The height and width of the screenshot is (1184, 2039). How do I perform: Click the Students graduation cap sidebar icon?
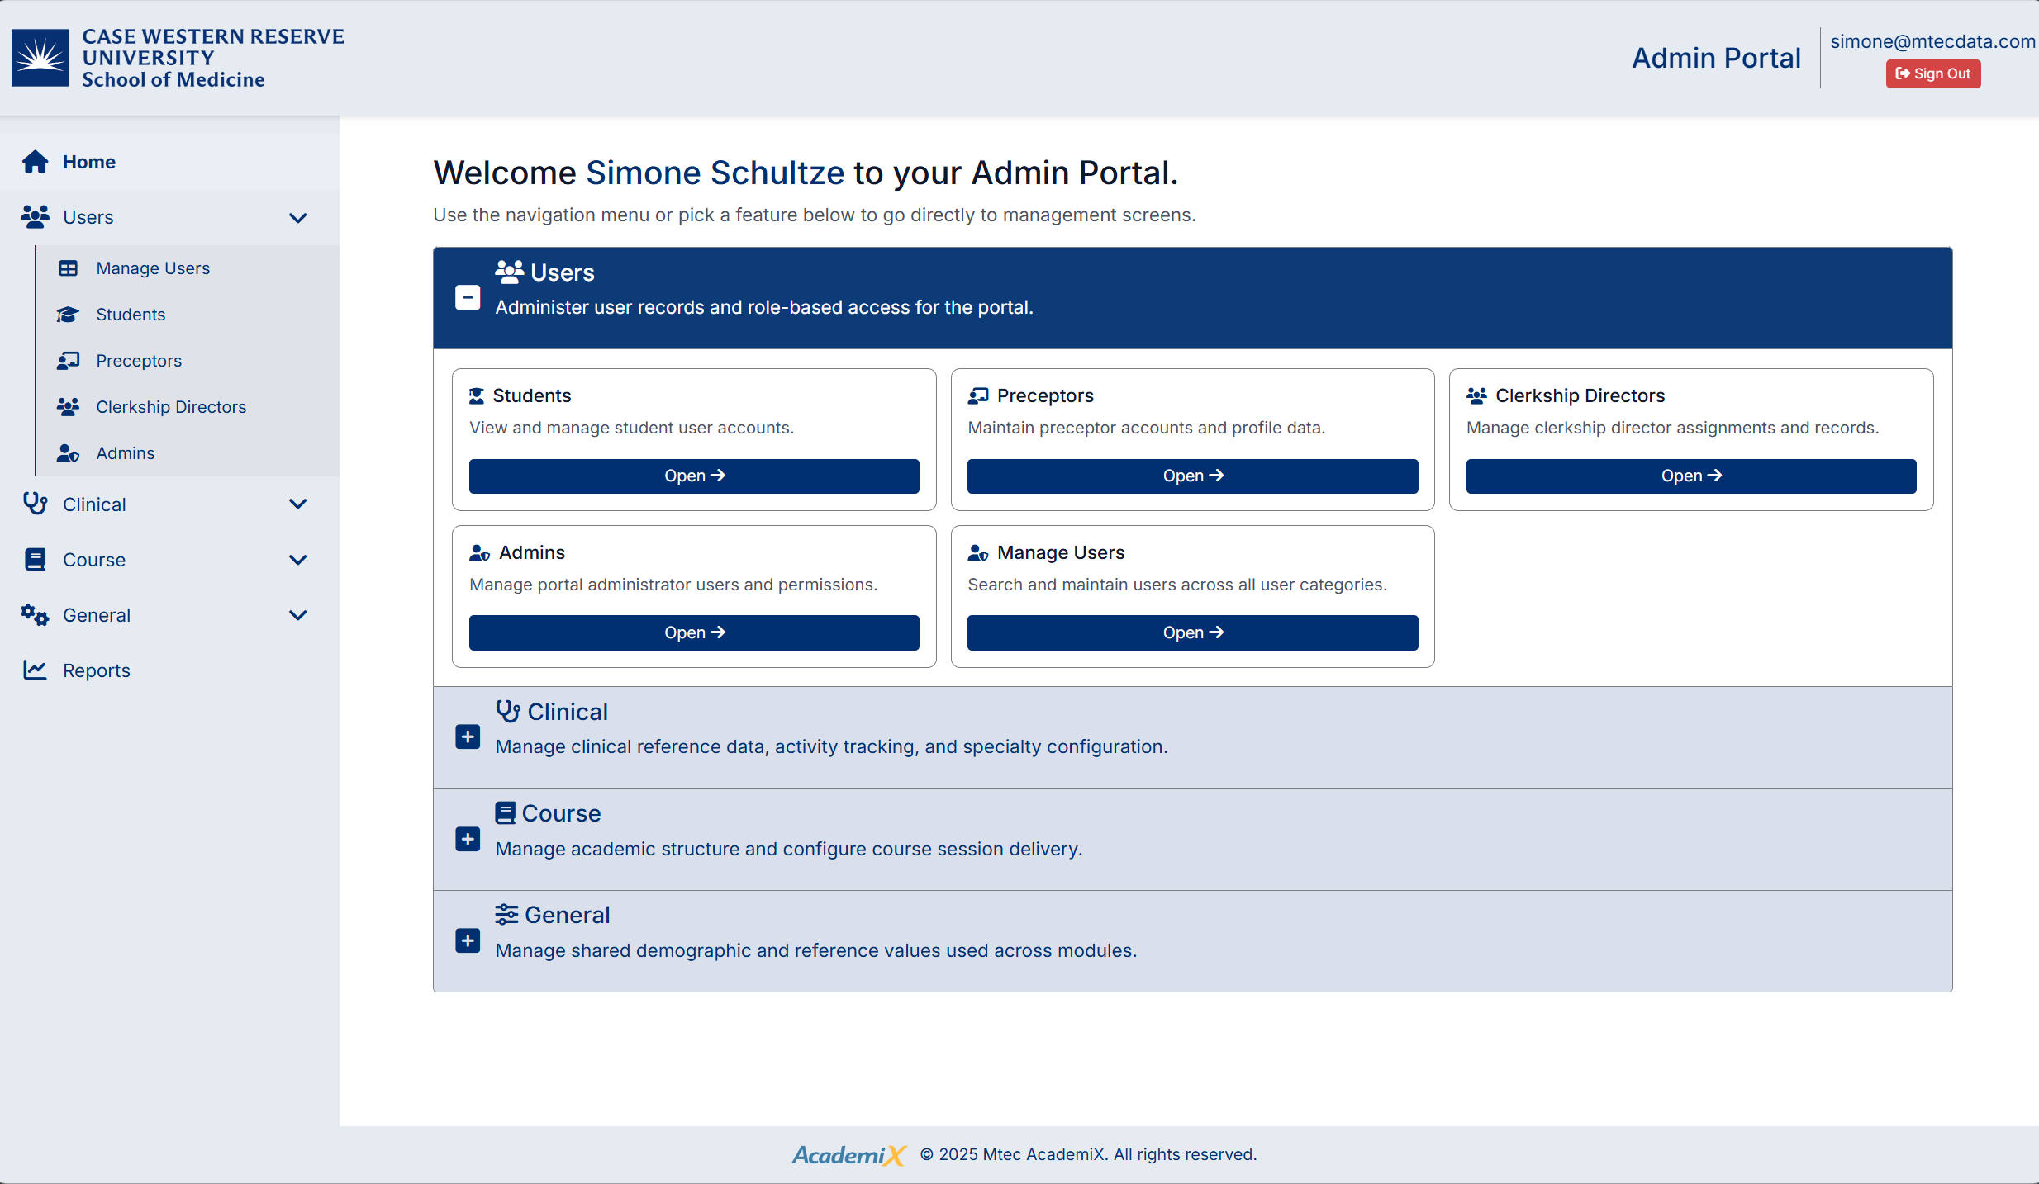(68, 315)
